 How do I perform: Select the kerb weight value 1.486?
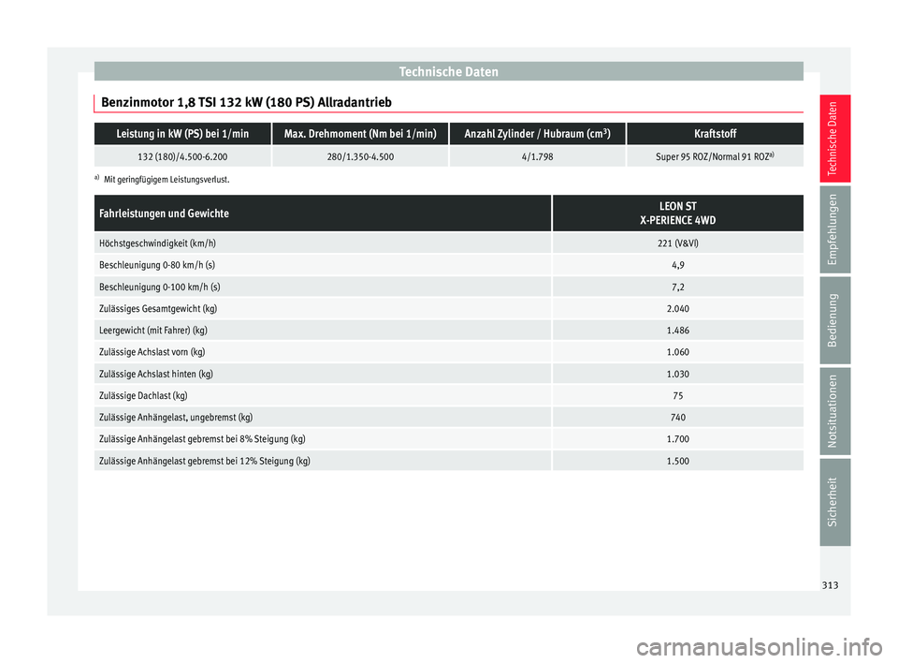click(x=678, y=331)
